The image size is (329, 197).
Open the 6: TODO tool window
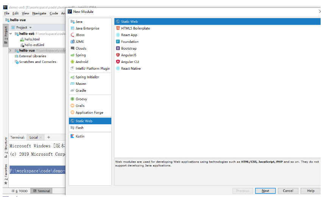[x=20, y=191]
